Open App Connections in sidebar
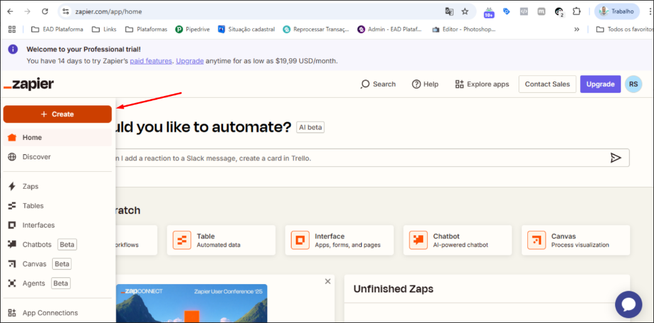The image size is (654, 323). coord(57,313)
